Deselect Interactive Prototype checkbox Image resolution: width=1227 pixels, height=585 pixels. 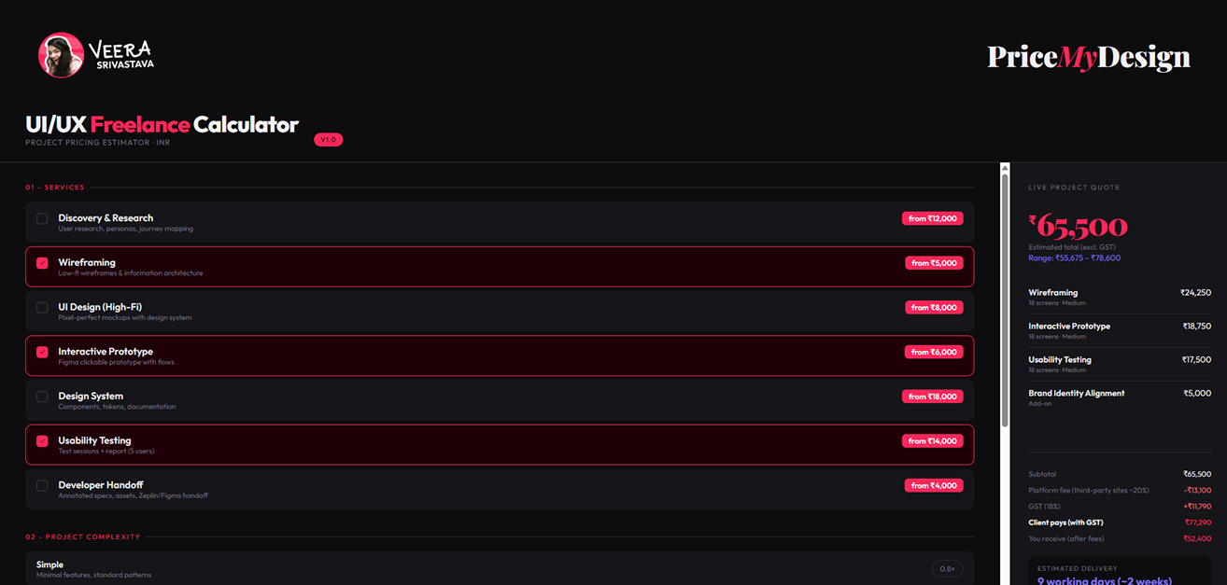[42, 352]
